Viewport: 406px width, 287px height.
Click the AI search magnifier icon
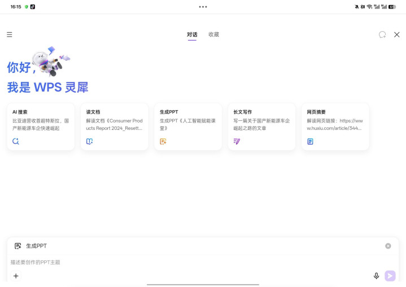tap(16, 141)
